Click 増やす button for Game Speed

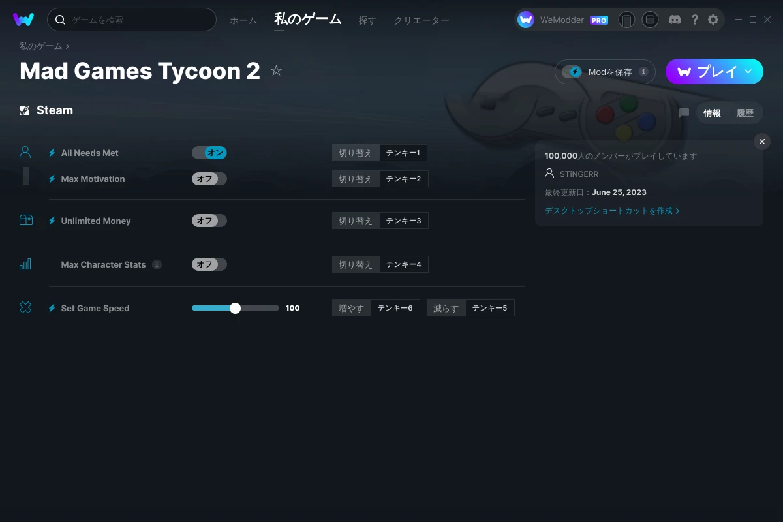352,308
